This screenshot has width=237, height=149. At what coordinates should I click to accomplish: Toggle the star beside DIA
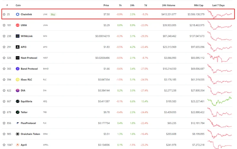[x=4, y=91]
